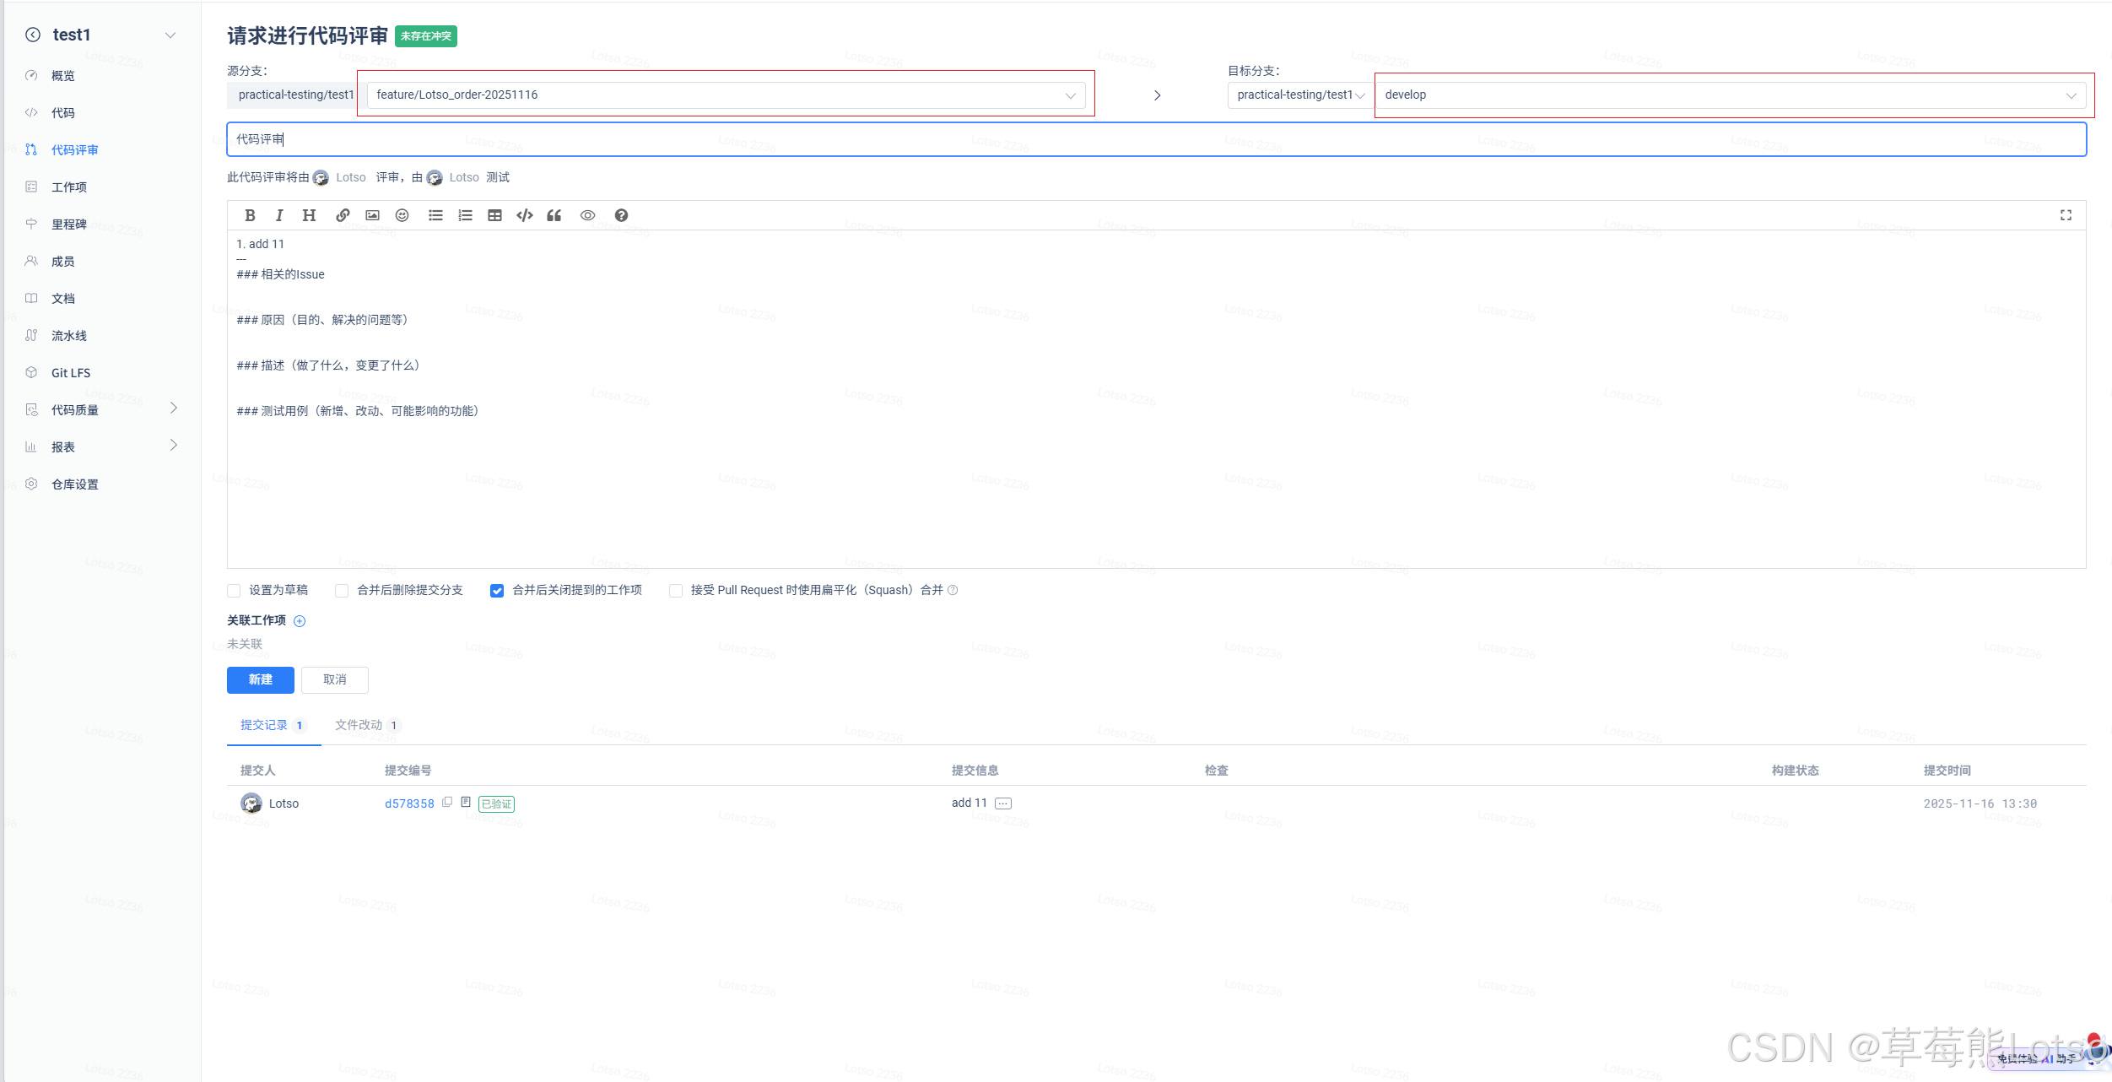This screenshot has height=1082, width=2112.
Task: Insert an image via toolbar icon
Action: click(x=372, y=215)
